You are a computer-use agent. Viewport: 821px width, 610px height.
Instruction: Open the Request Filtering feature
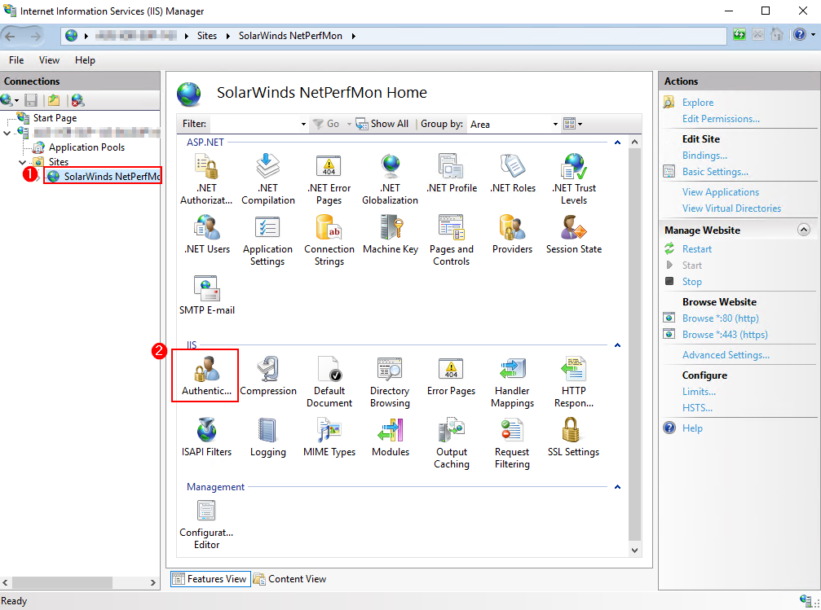(x=512, y=443)
